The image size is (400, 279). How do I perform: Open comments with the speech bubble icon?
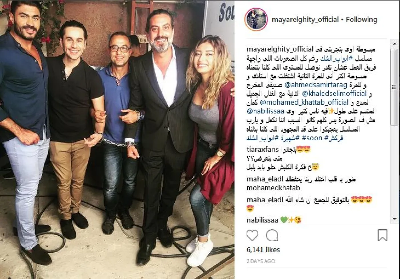point(272,235)
